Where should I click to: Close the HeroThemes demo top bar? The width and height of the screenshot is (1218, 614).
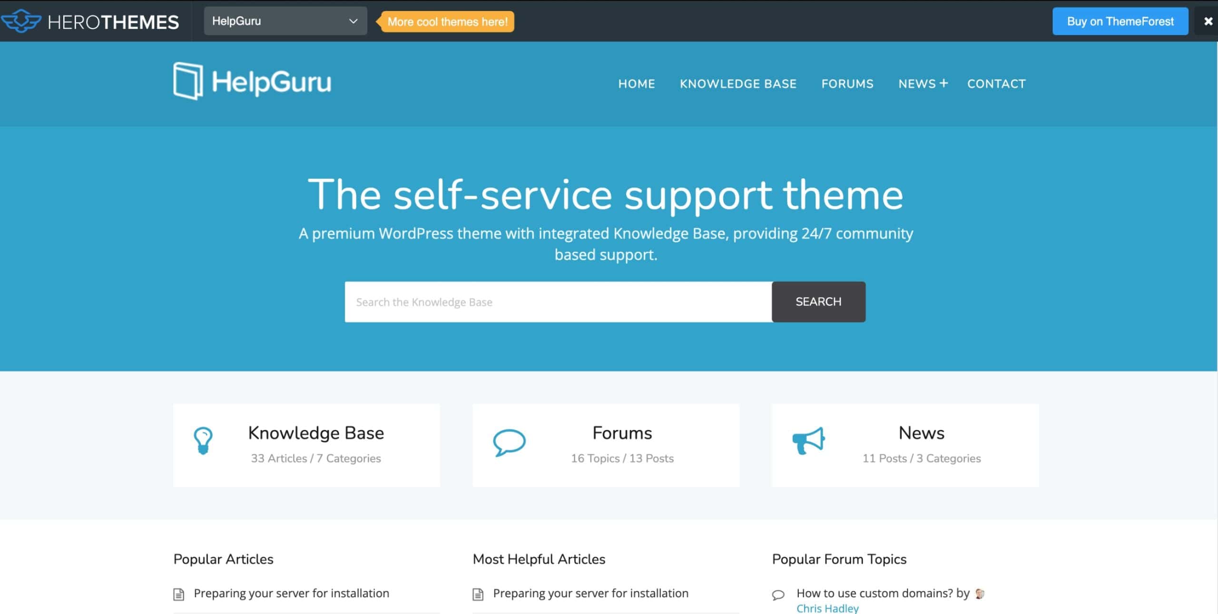1208,21
